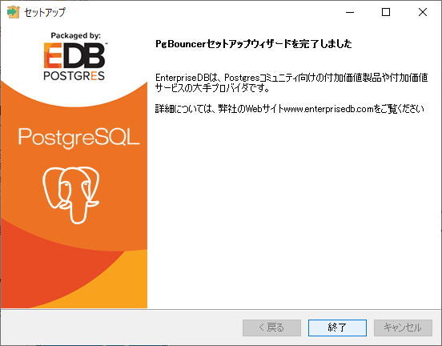Viewport: 442px width, 346px height.
Task: Click the POSTGRES wordmark below EDB
Action: (74, 75)
